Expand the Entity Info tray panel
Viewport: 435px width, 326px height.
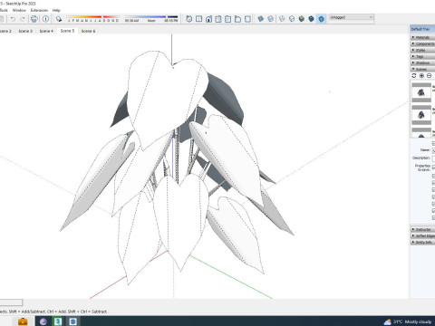pyautogui.click(x=422, y=242)
